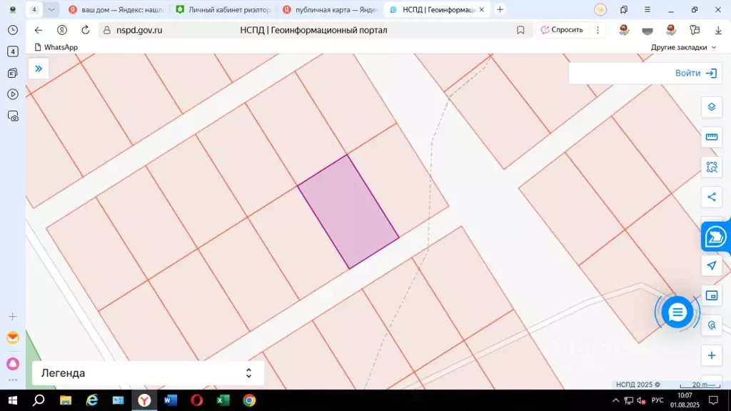Viewport: 731px width, 411px height.
Task: Switch input language РУС in tray
Action: [x=657, y=400]
